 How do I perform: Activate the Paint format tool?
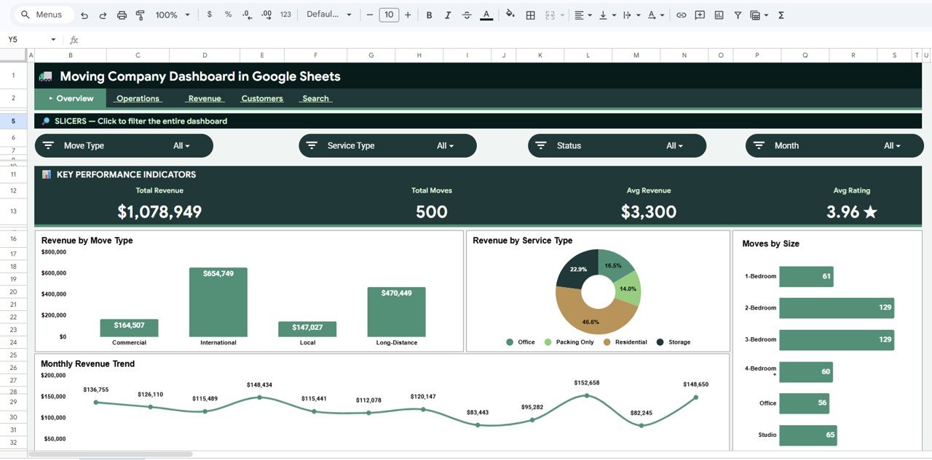click(140, 15)
